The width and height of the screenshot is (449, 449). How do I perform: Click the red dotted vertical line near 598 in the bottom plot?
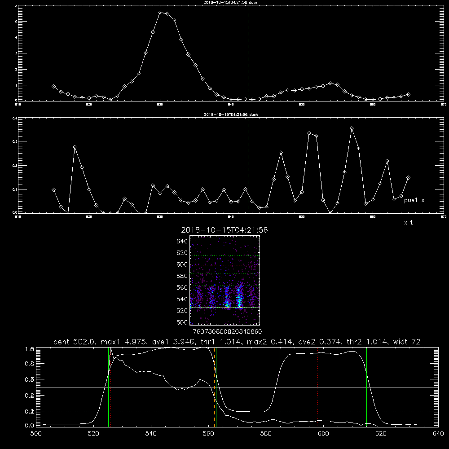pos(317,387)
